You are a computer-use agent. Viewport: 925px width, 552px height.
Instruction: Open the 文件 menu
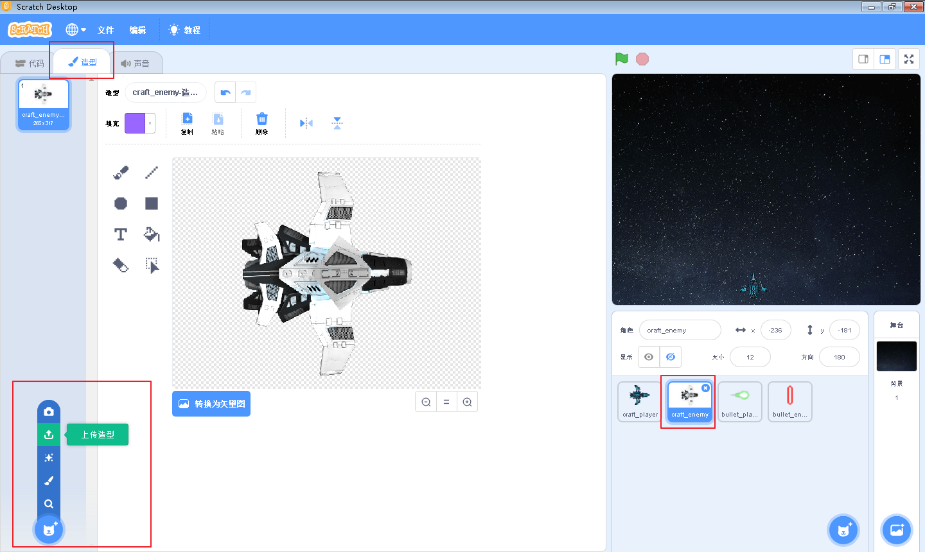(105, 30)
